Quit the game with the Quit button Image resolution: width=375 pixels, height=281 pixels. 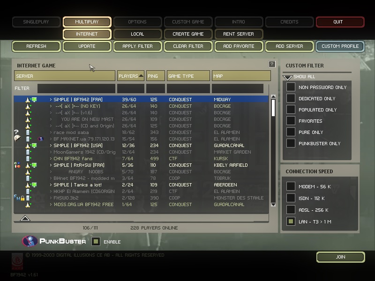[340, 22]
